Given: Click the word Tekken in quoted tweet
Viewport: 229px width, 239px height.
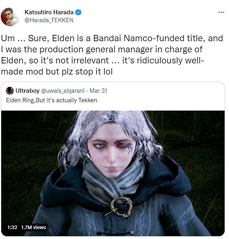Looking at the screenshot, I should pos(88,100).
